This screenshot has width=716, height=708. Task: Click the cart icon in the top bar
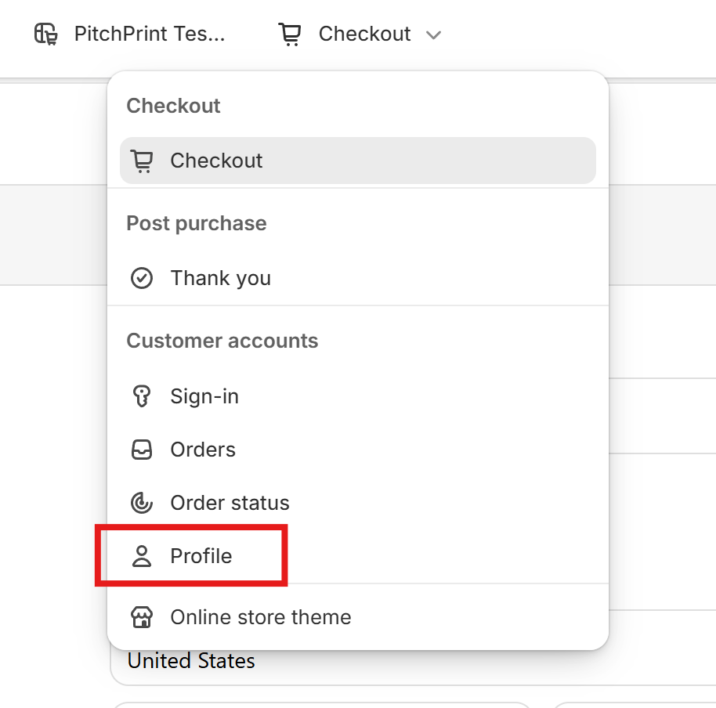[x=290, y=34]
